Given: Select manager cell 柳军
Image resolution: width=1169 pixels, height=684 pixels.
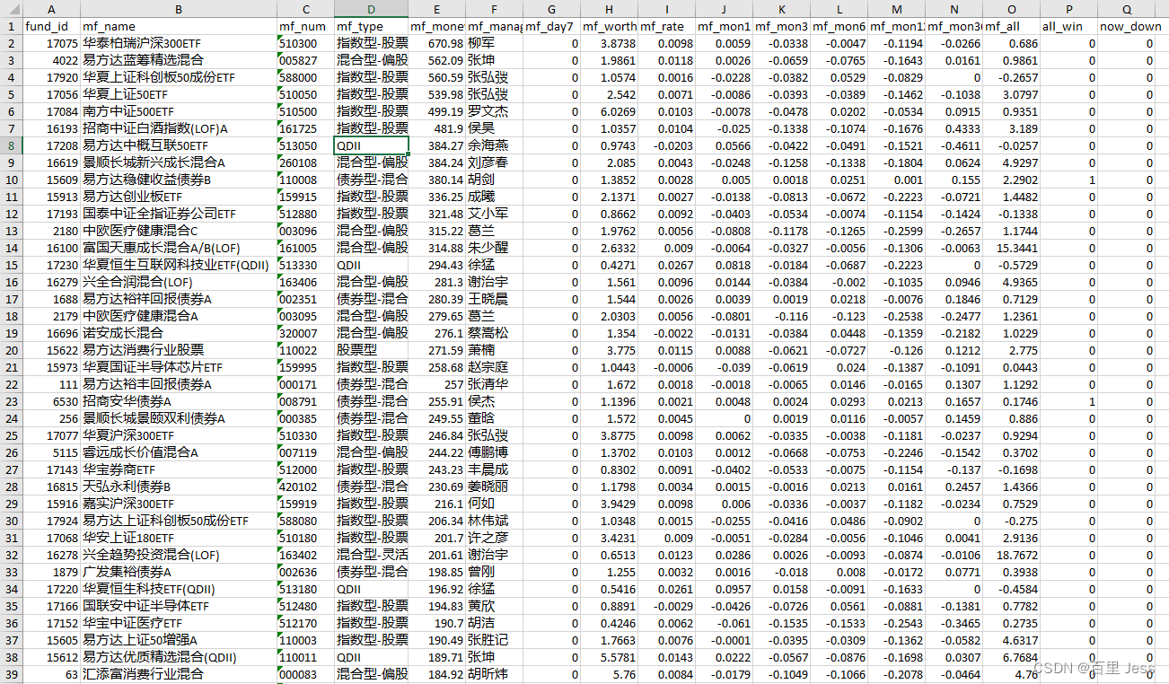Looking at the screenshot, I should pos(494,43).
